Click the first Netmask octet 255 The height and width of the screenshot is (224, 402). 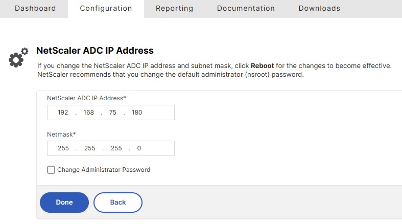click(63, 148)
